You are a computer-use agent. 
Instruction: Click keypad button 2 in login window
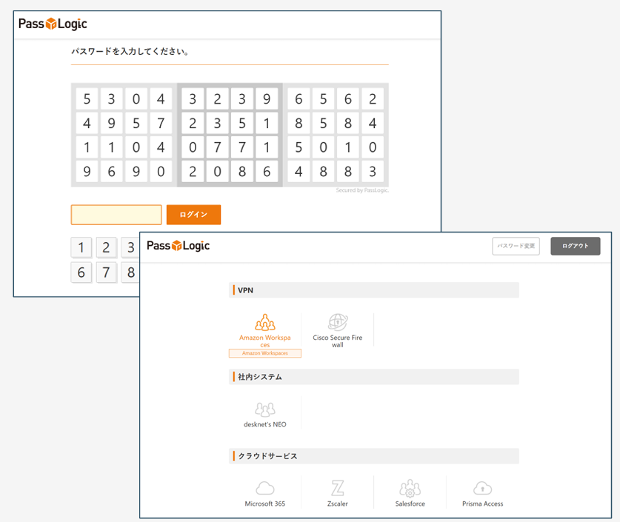(106, 247)
